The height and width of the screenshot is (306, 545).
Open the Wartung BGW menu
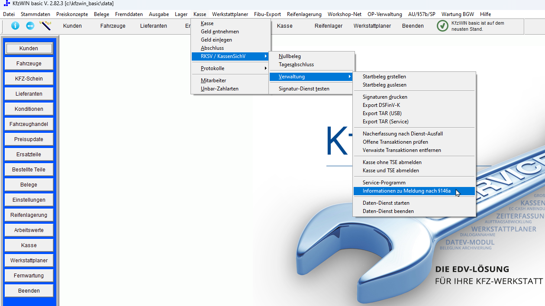458,14
